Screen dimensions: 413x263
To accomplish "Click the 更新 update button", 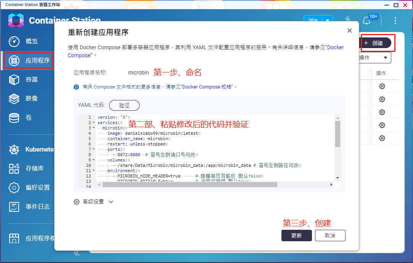I will click(x=297, y=236).
